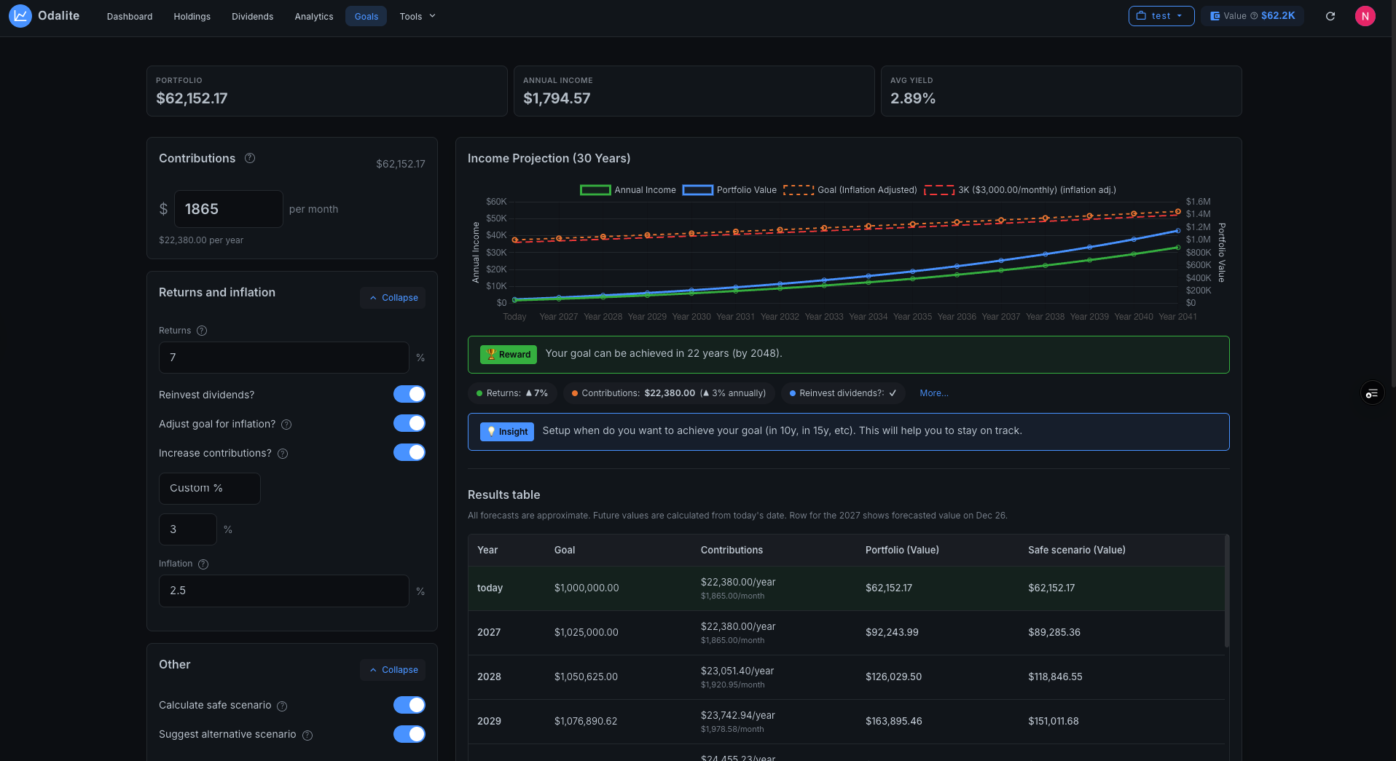Toggle Suggest alternative scenario switch
This screenshot has height=761, width=1396.
(x=409, y=734)
